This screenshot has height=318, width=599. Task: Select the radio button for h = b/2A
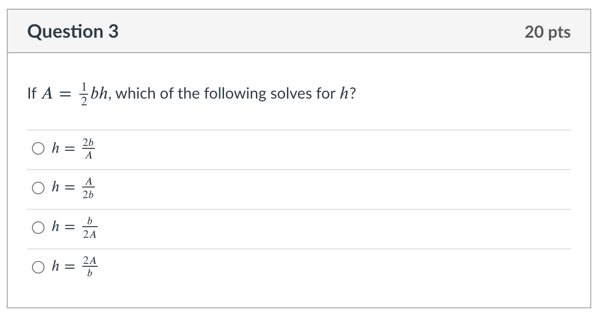[38, 227]
